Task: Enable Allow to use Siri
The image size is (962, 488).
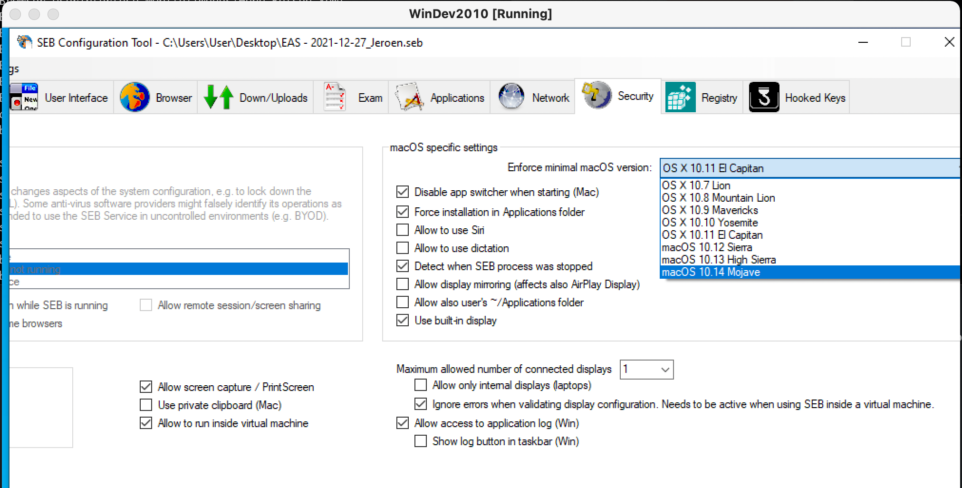Action: point(402,230)
